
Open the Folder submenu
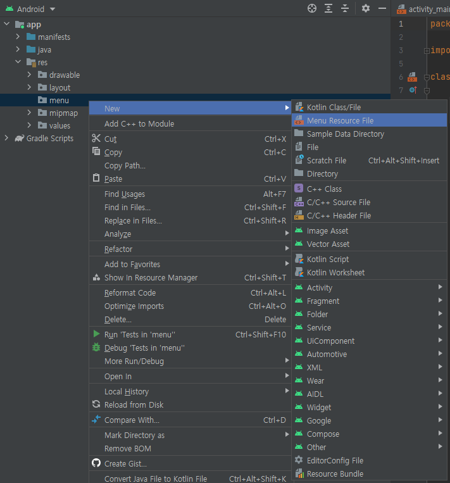tap(369, 314)
